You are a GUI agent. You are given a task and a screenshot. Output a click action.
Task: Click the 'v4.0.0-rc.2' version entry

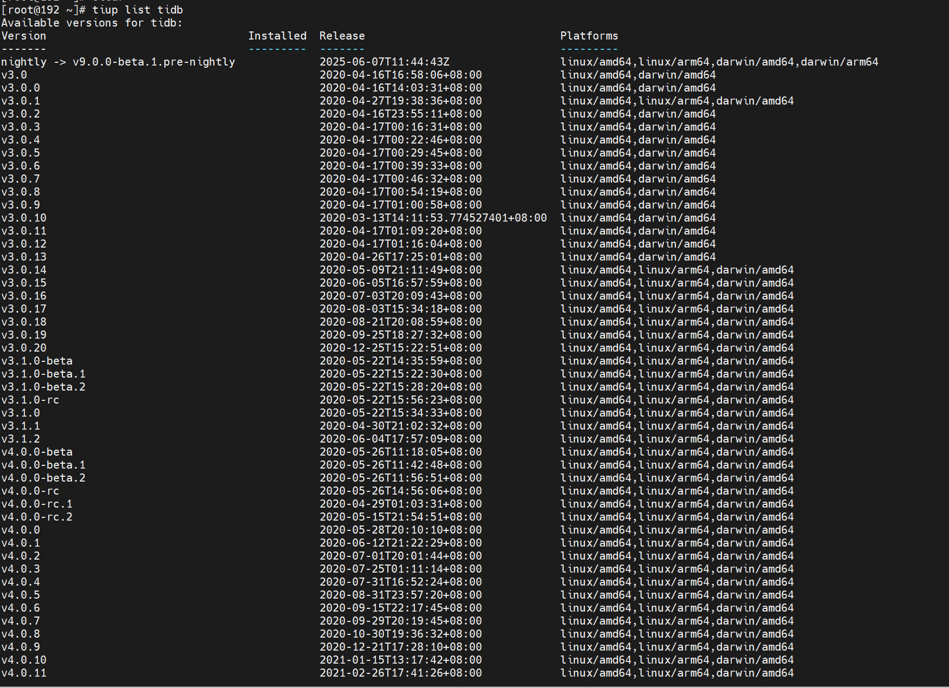[x=37, y=517]
